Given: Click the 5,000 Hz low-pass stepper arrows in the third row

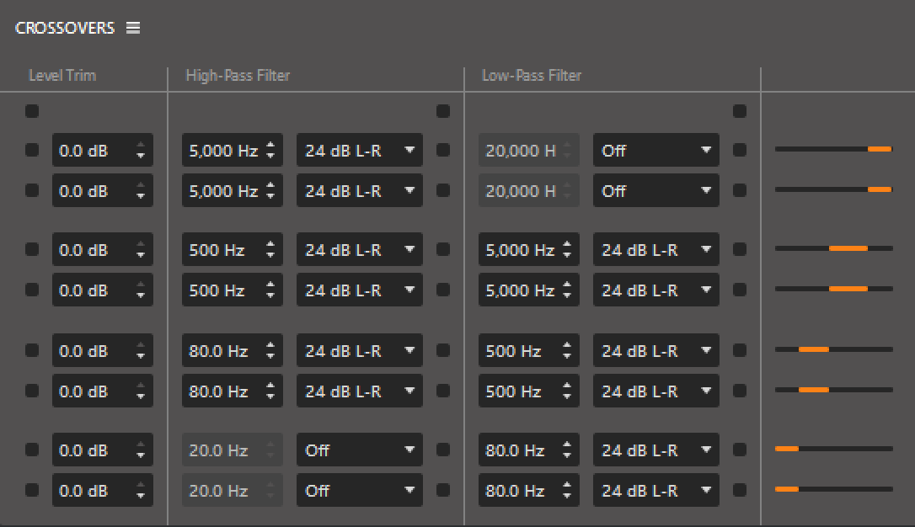Looking at the screenshot, I should point(567,250).
